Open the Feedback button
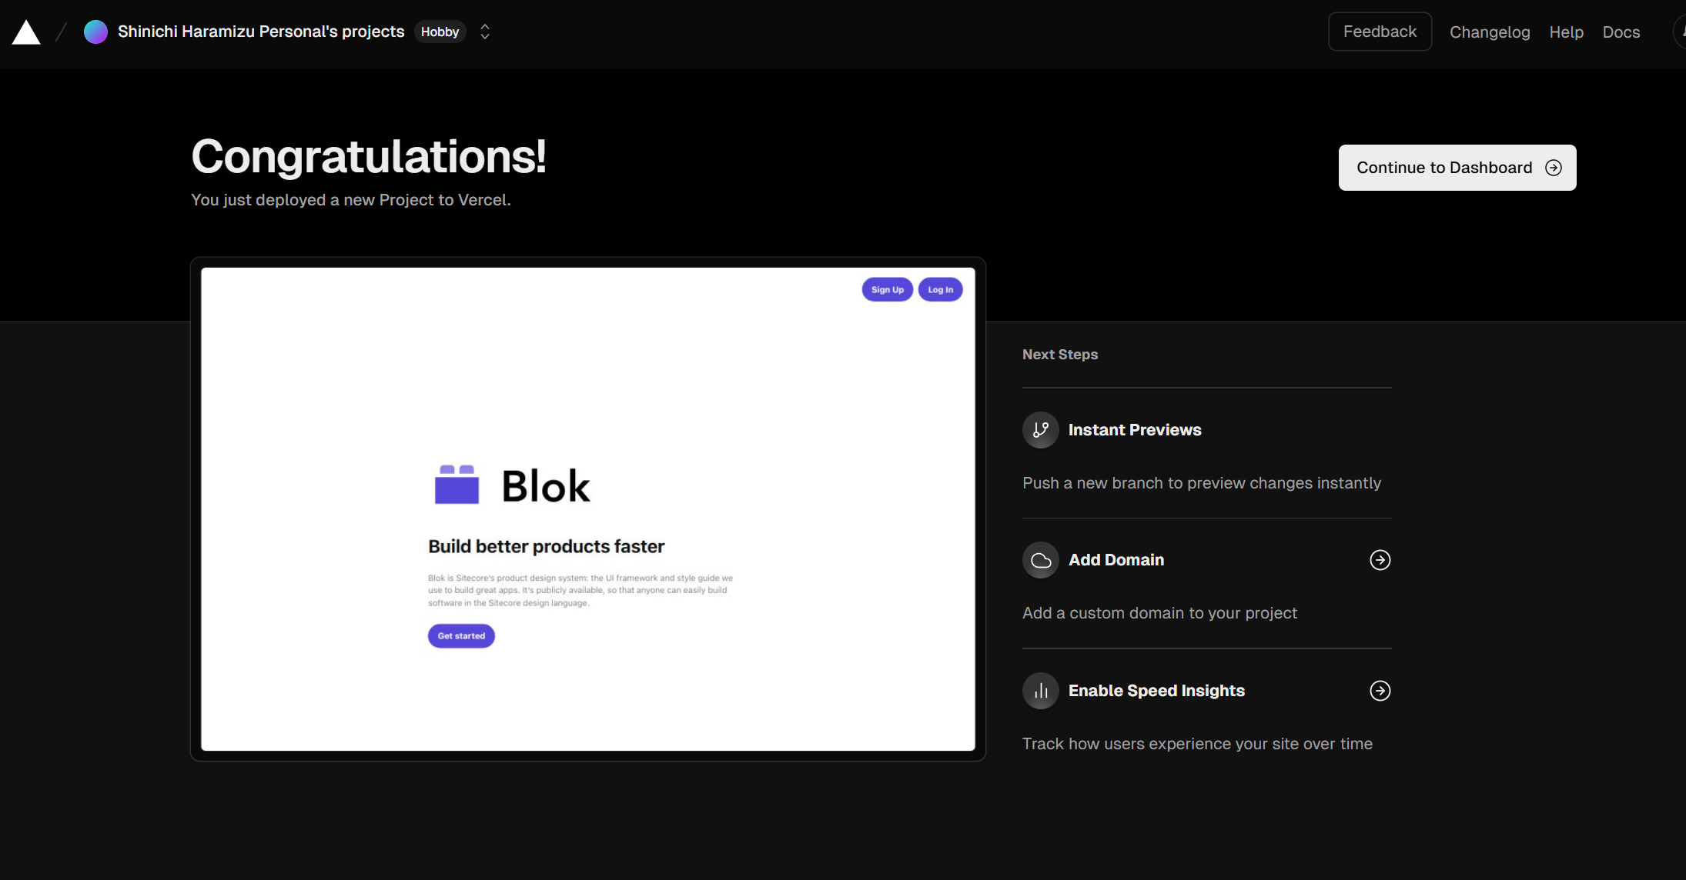This screenshot has width=1686, height=880. (x=1380, y=32)
